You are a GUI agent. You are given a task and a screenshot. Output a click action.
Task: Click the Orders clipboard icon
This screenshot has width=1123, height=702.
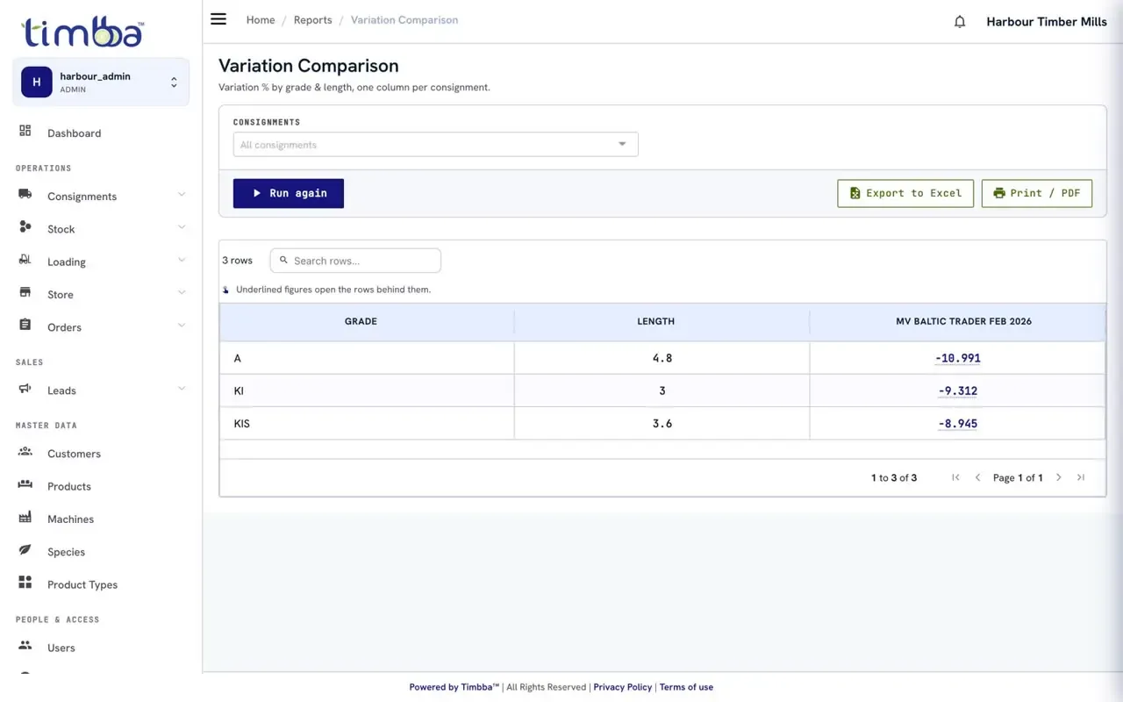(25, 326)
